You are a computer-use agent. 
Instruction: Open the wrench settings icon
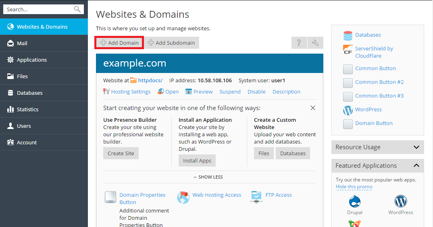pyautogui.click(x=315, y=43)
